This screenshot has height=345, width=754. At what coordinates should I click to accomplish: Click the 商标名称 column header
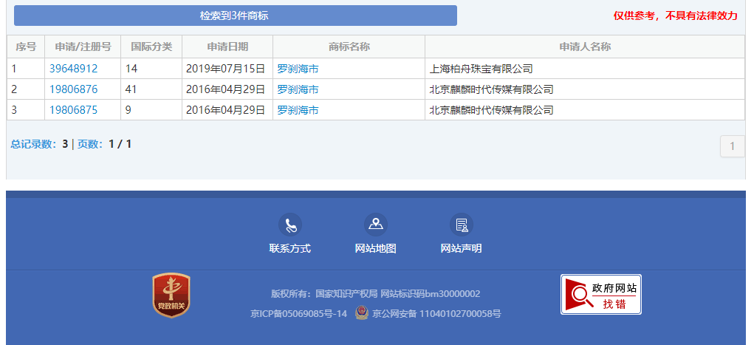(x=349, y=47)
